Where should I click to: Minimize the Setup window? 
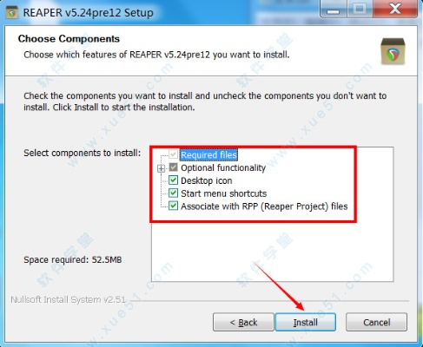(x=333, y=9)
